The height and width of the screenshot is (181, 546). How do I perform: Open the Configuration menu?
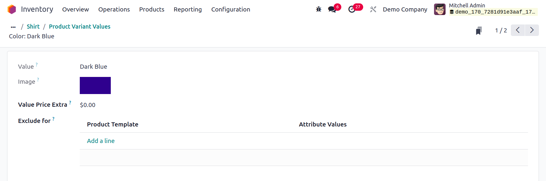pos(230,9)
